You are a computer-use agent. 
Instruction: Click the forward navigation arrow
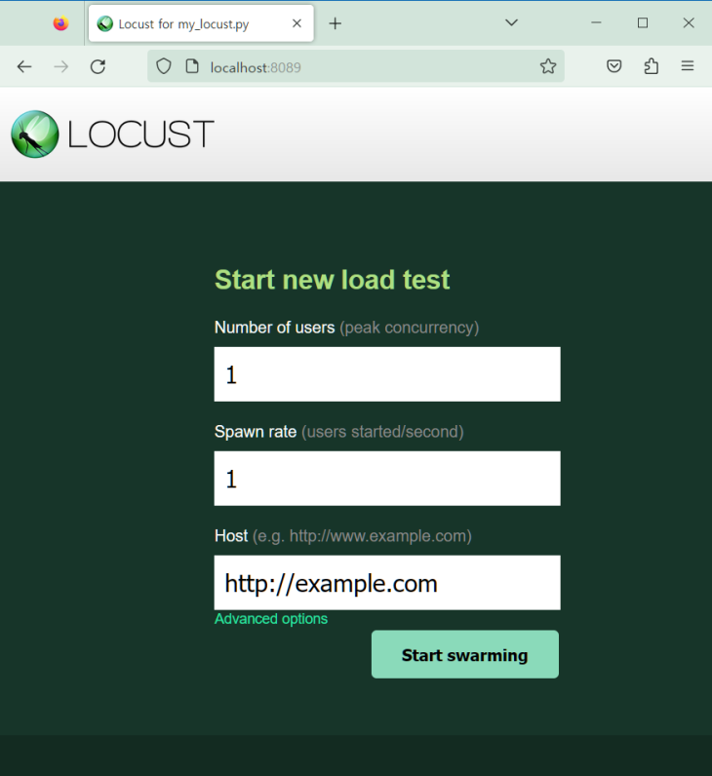pyautogui.click(x=60, y=66)
